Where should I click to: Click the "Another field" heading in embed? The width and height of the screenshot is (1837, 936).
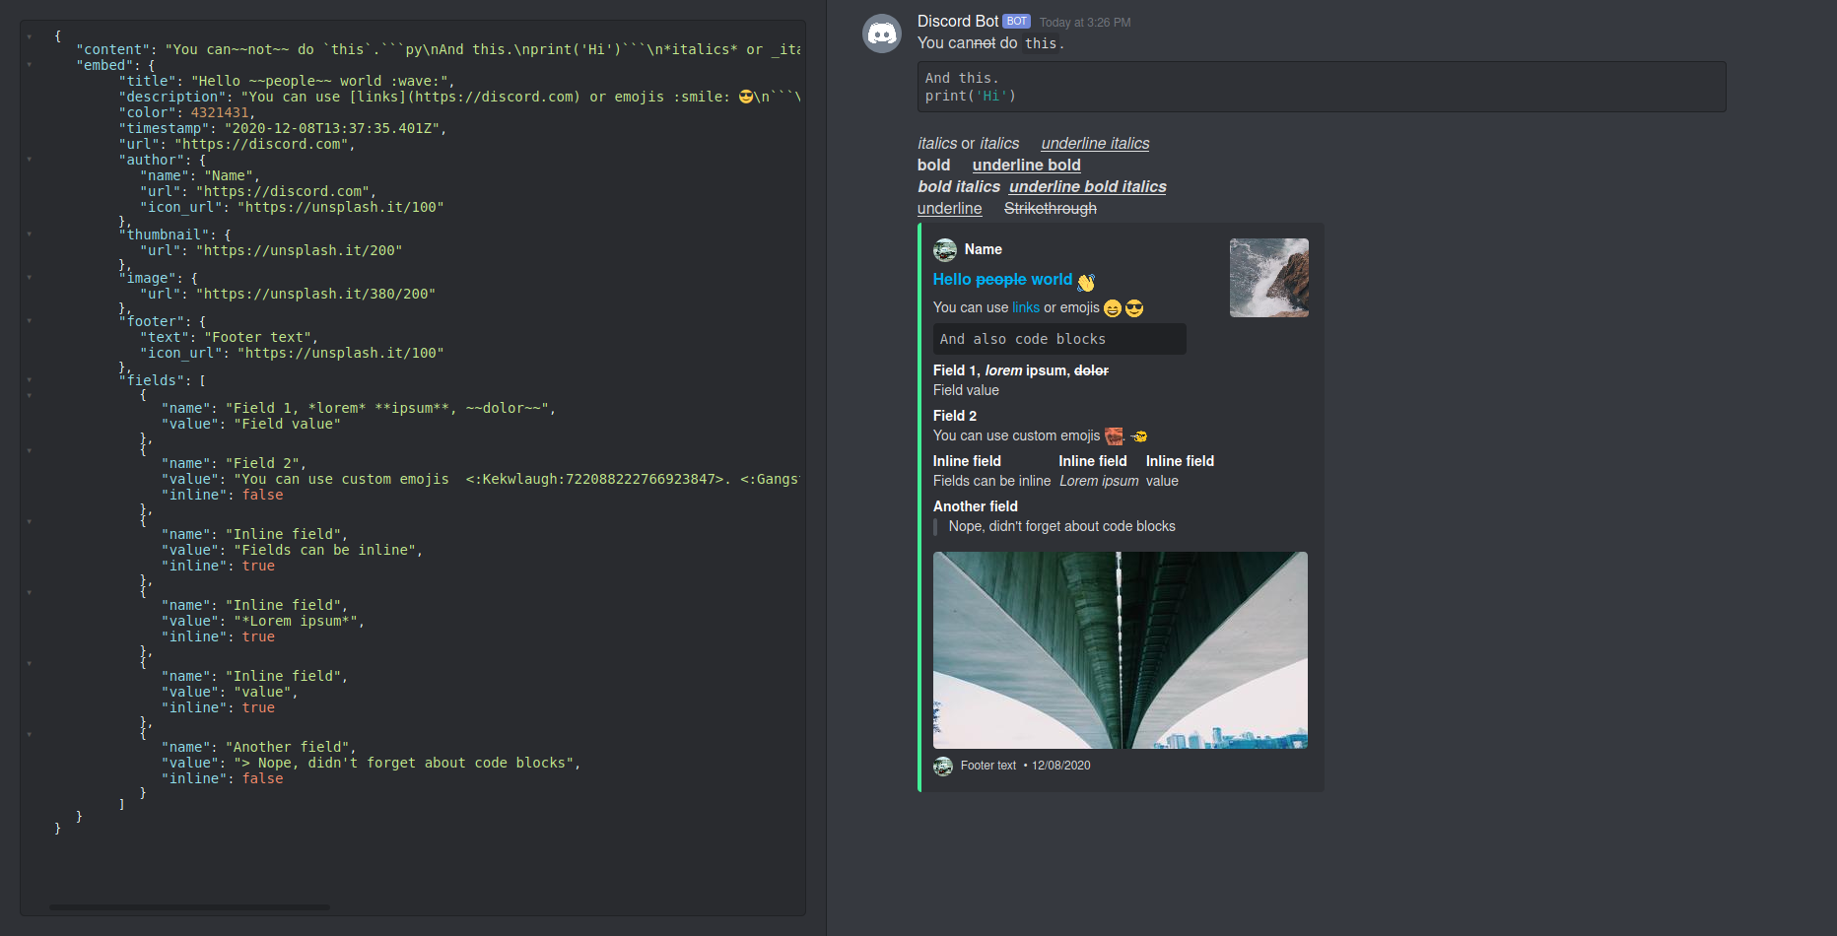pos(976,506)
